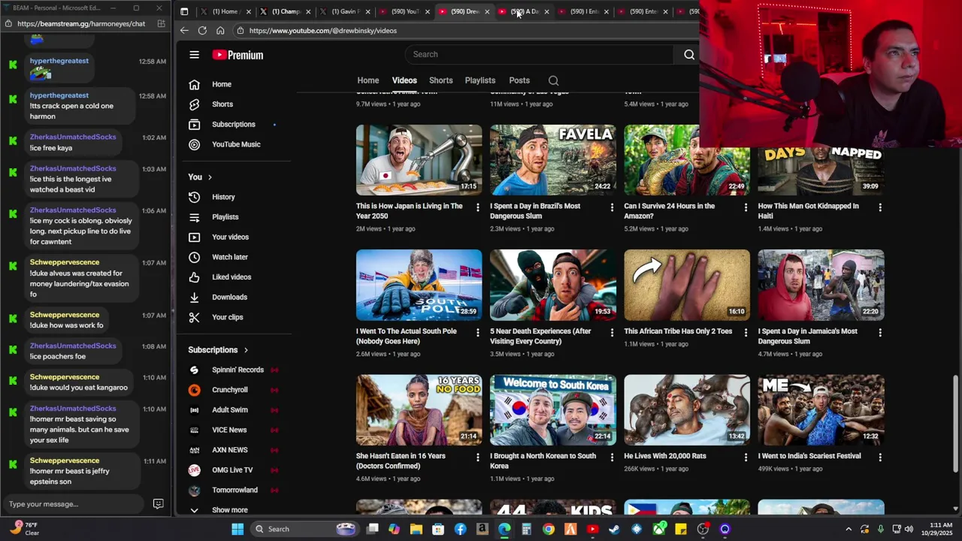This screenshot has height=541, width=962.
Task: Click the browser address bar URL
Action: tap(323, 31)
